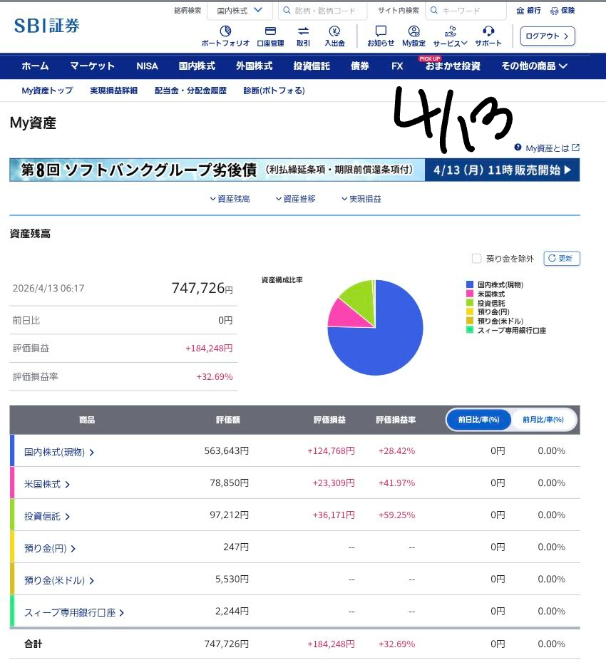This screenshot has width=606, height=670.
Task: Open the NISA navigation tab
Action: [147, 66]
